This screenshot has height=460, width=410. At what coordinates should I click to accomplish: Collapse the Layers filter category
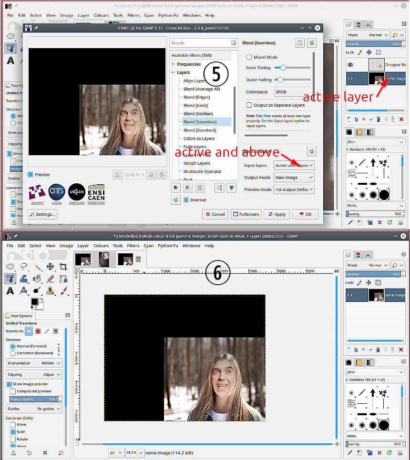pos(173,72)
